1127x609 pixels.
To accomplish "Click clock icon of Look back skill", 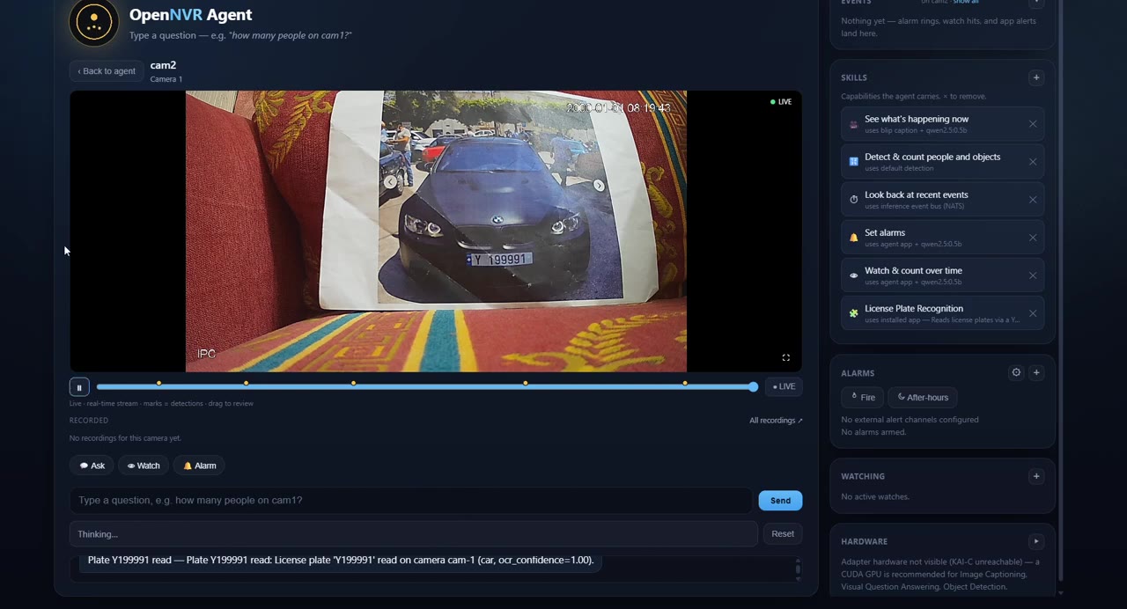I will tap(853, 200).
